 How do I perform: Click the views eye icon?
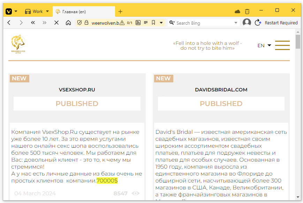136,193
